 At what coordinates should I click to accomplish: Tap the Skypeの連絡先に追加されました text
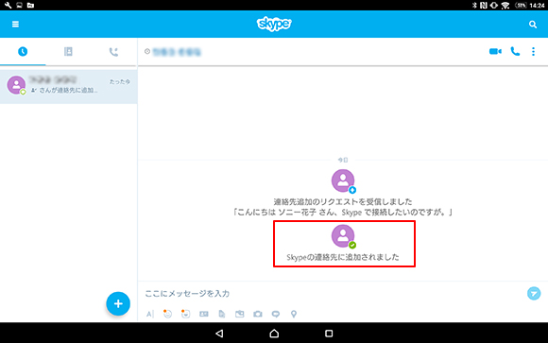pos(343,257)
